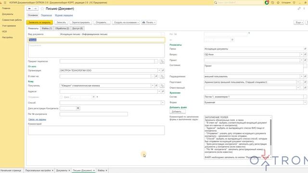Screen dimensions: 308x173
Task: Open the Вопрос record via open icon
Action: click(x=305, y=54)
